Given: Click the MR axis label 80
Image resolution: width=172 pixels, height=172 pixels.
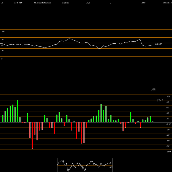Looking at the screenshot, I should 168,102.
